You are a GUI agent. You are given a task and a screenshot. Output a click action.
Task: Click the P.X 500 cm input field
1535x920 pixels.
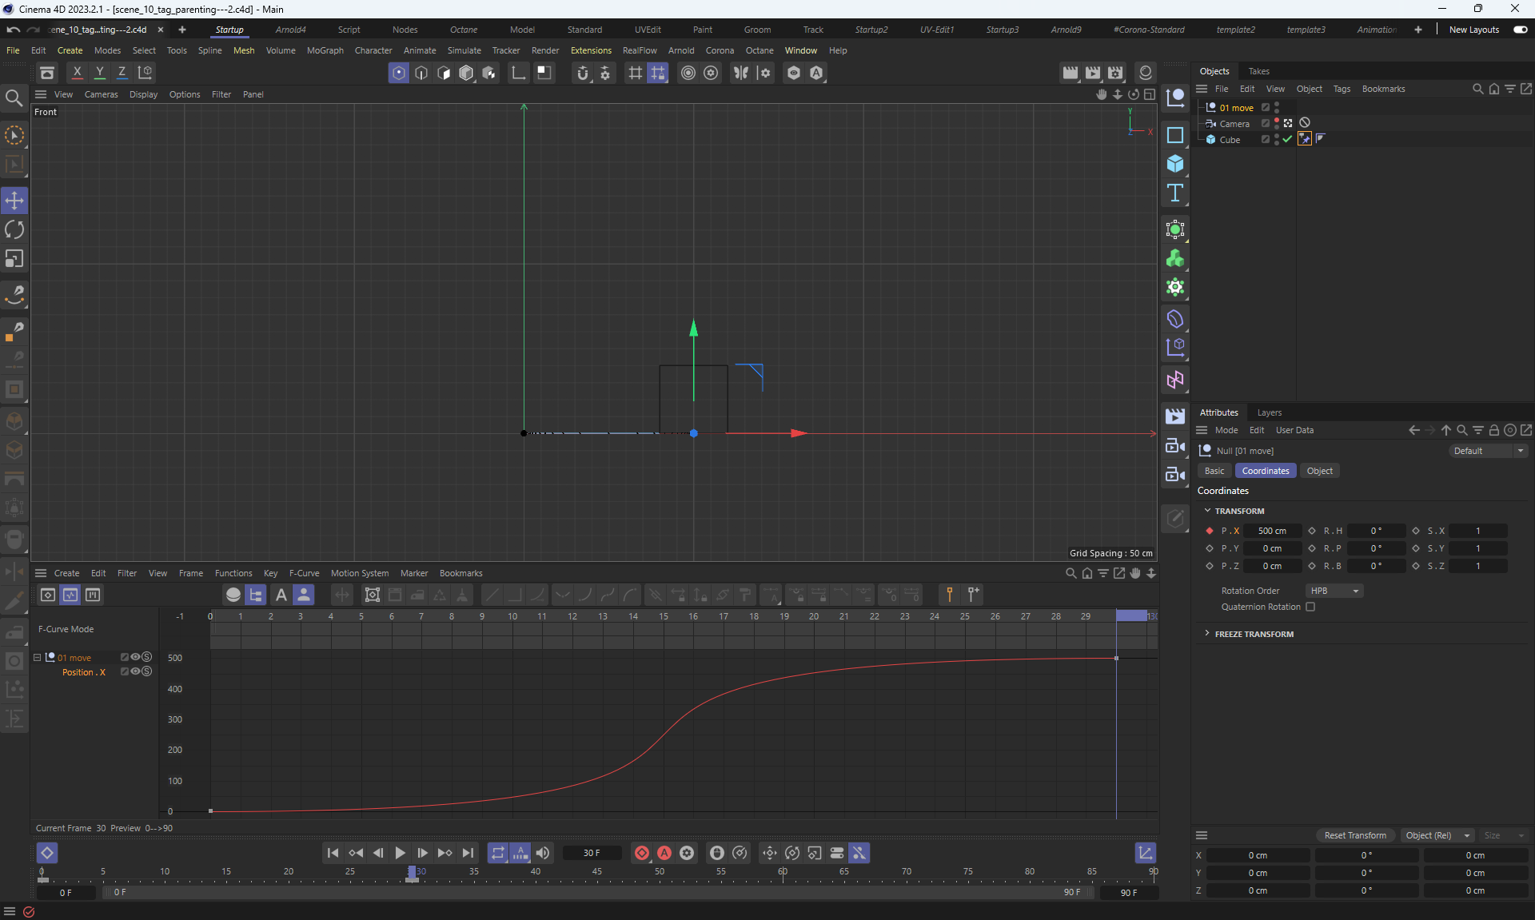point(1271,531)
